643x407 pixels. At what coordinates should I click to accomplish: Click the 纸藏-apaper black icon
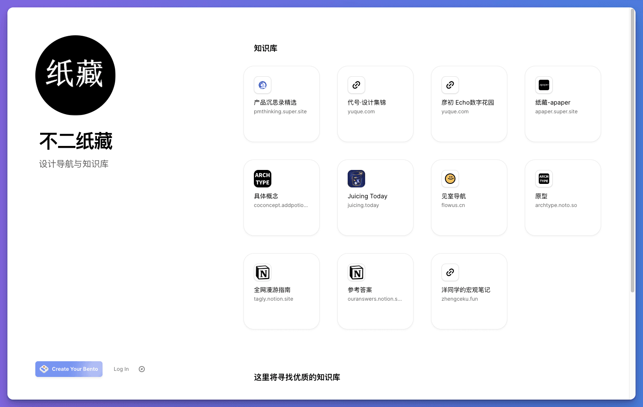[544, 85]
